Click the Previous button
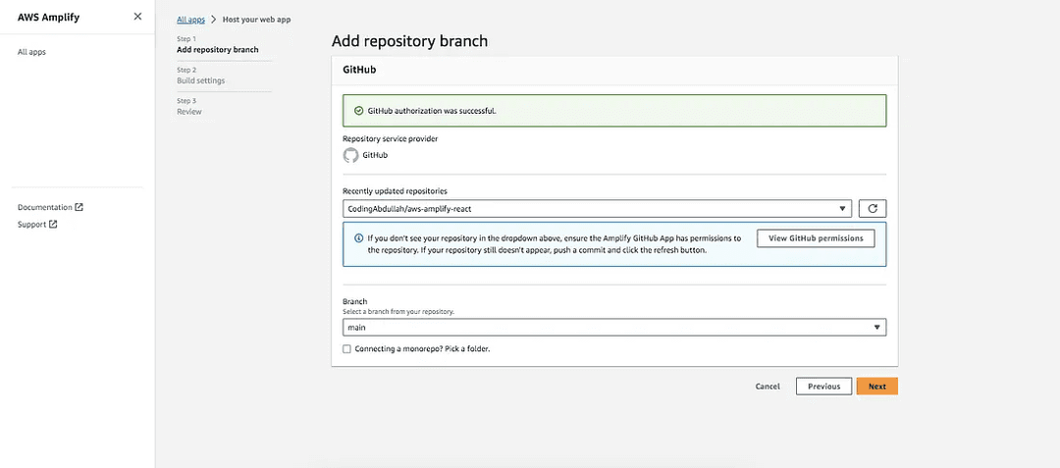Screen dimensions: 1060x468 pos(823,387)
